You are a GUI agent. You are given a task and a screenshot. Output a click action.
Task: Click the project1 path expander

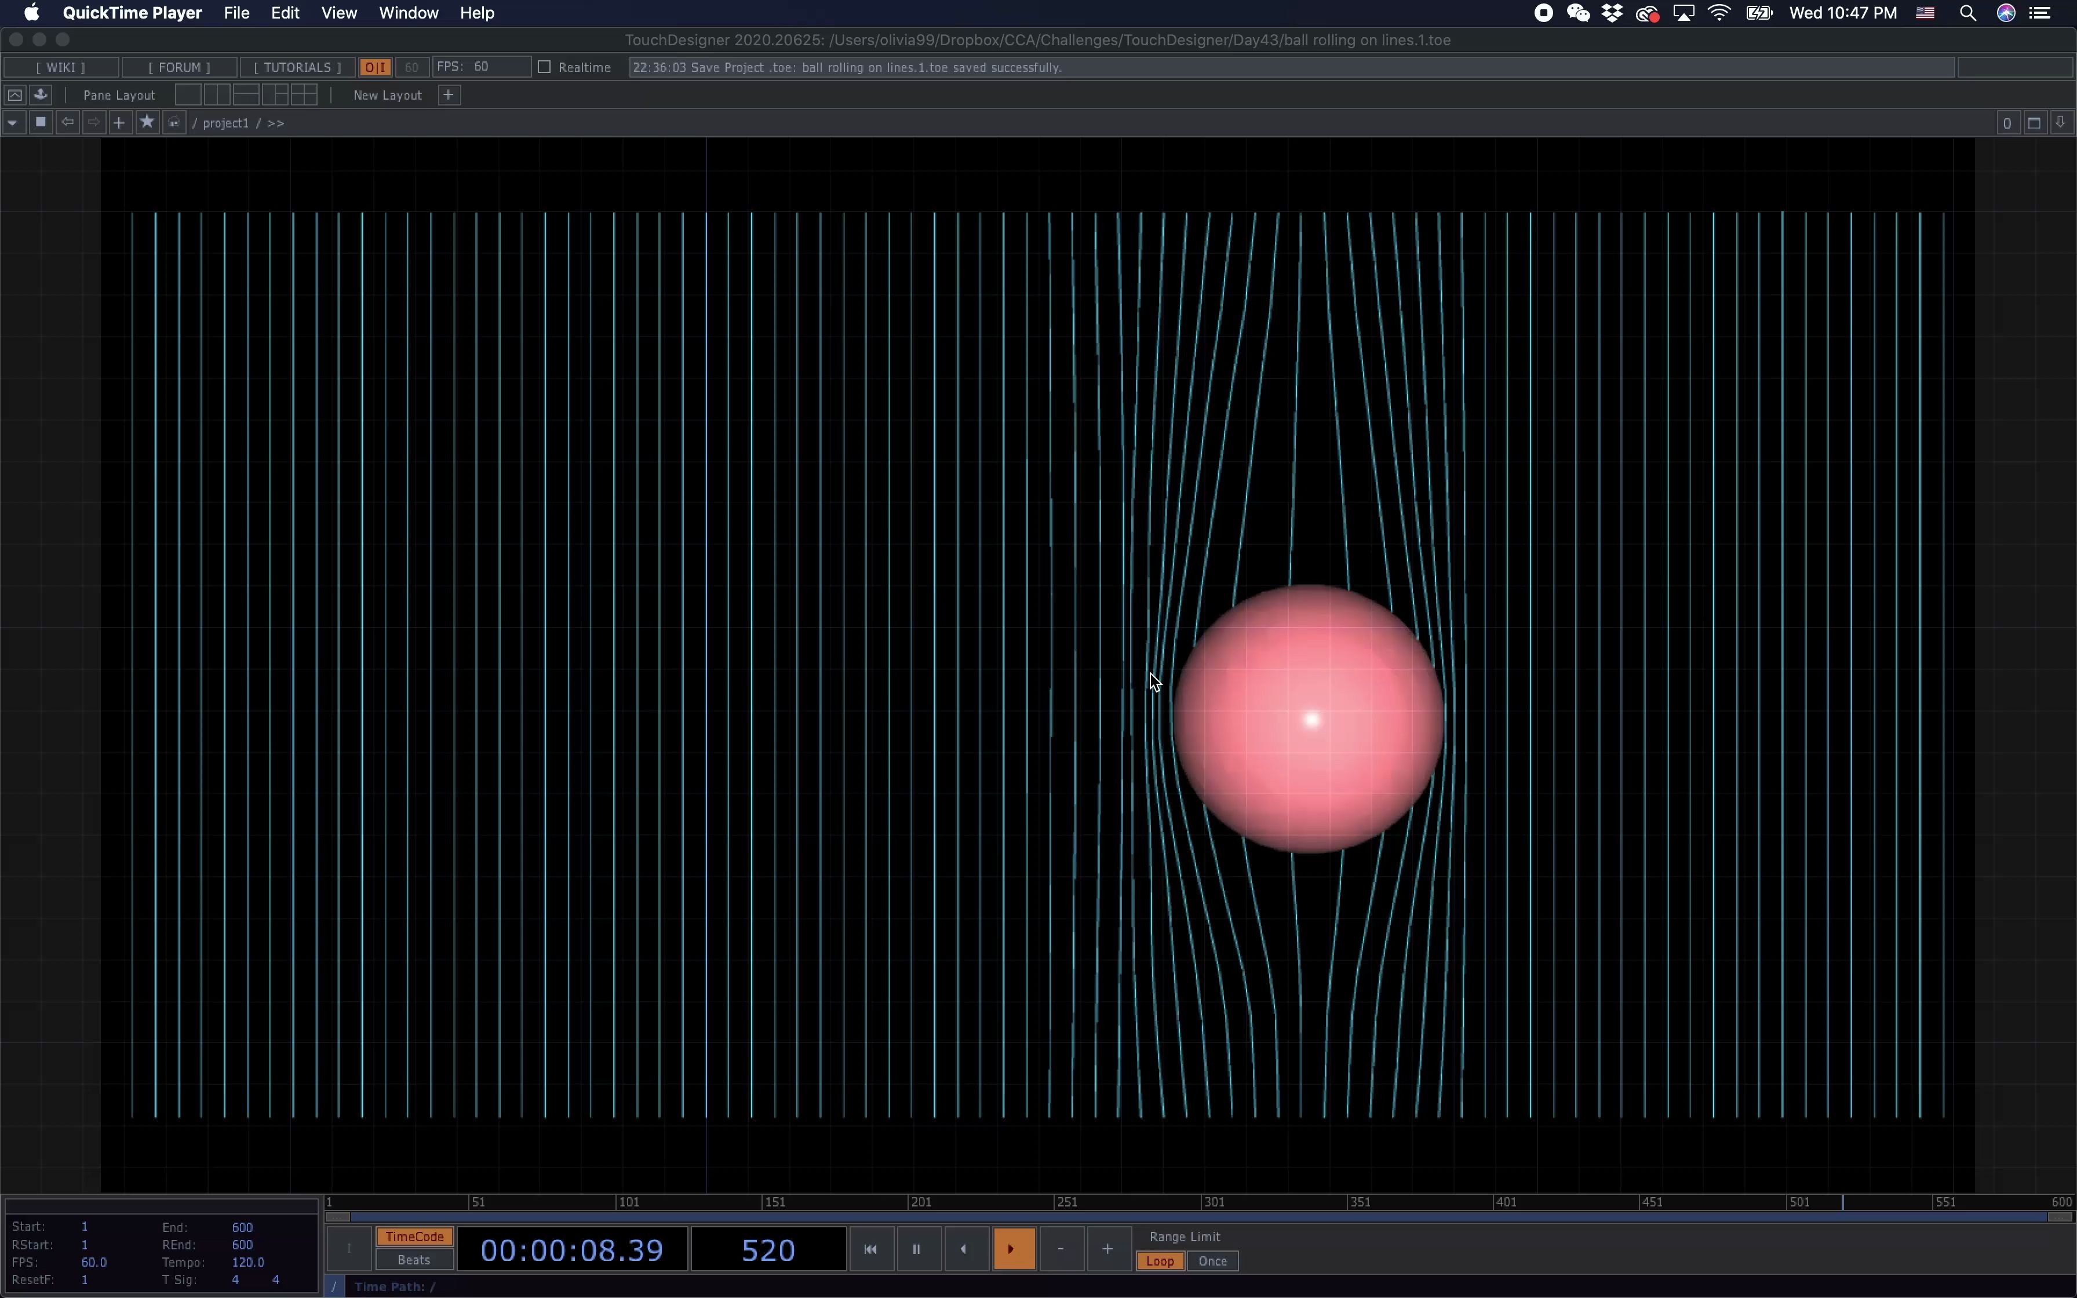point(276,123)
